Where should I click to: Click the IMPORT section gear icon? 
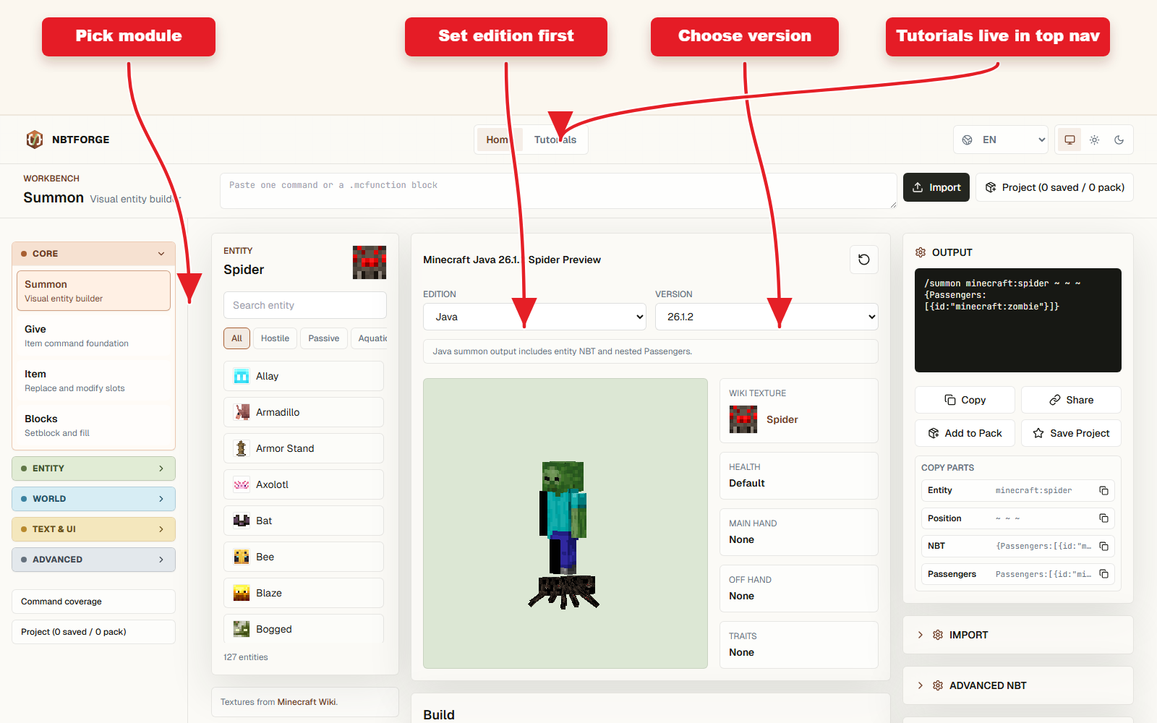[x=938, y=635]
